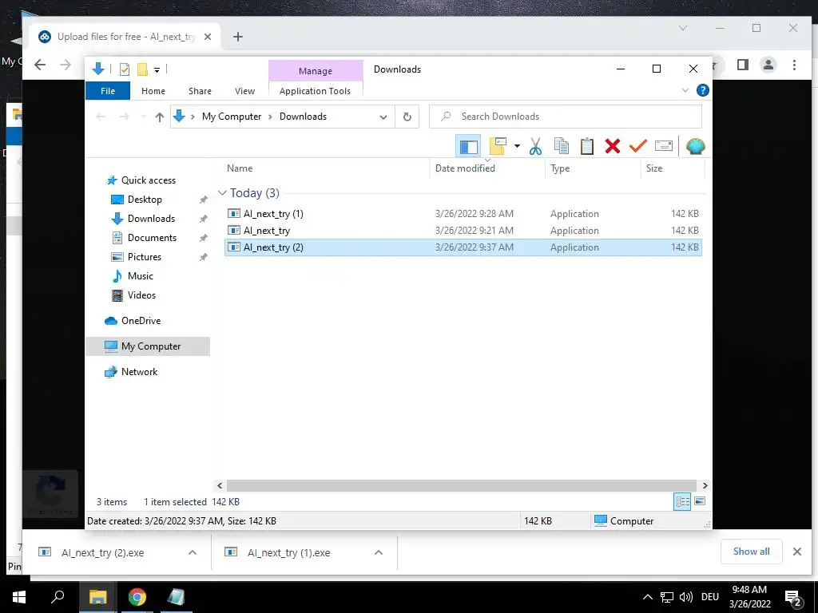Sort by the Size column header
This screenshot has width=818, height=613.
pyautogui.click(x=673, y=168)
